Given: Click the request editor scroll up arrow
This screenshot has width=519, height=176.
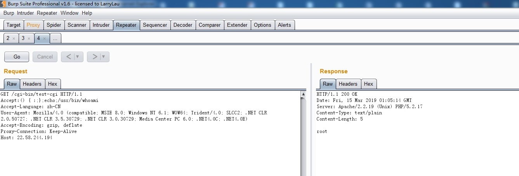Looking at the screenshot, I should click(x=304, y=94).
